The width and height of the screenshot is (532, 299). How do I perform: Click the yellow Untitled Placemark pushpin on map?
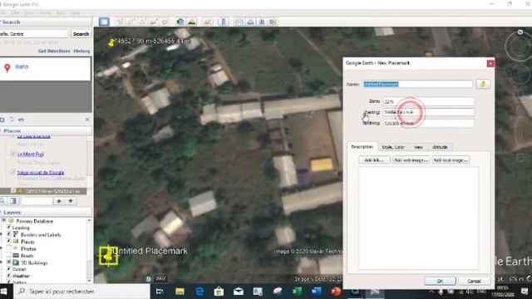coord(108,256)
